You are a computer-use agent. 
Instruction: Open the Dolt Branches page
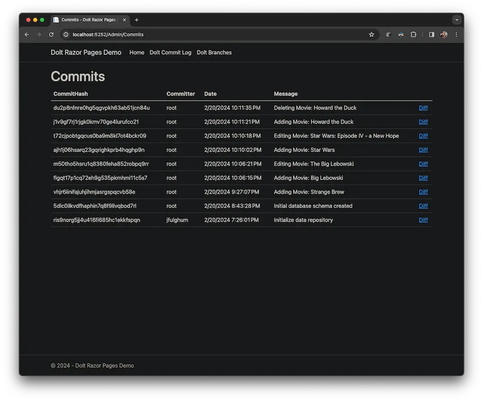(214, 52)
